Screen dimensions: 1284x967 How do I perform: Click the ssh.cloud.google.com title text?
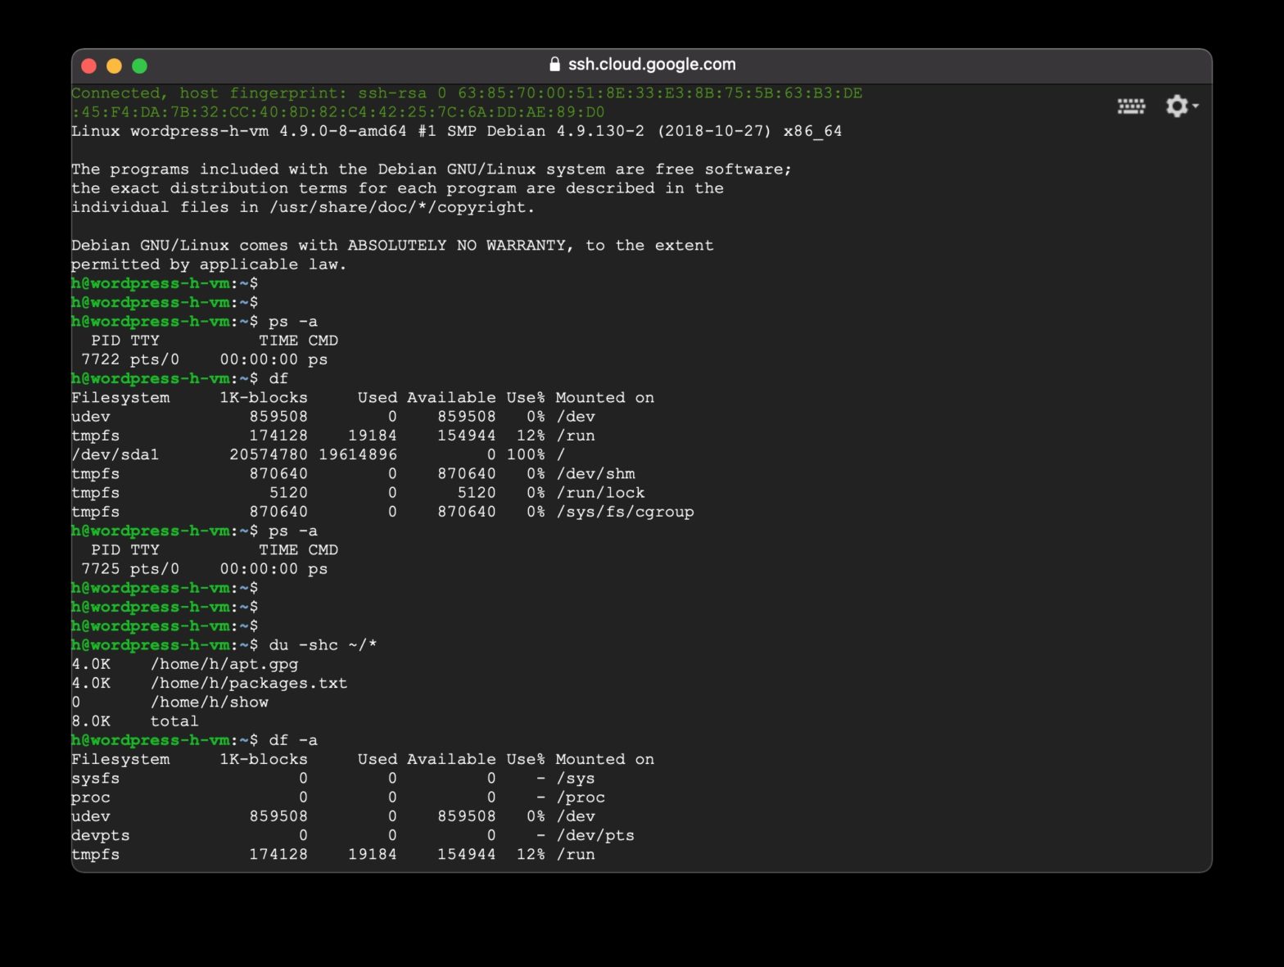click(652, 65)
